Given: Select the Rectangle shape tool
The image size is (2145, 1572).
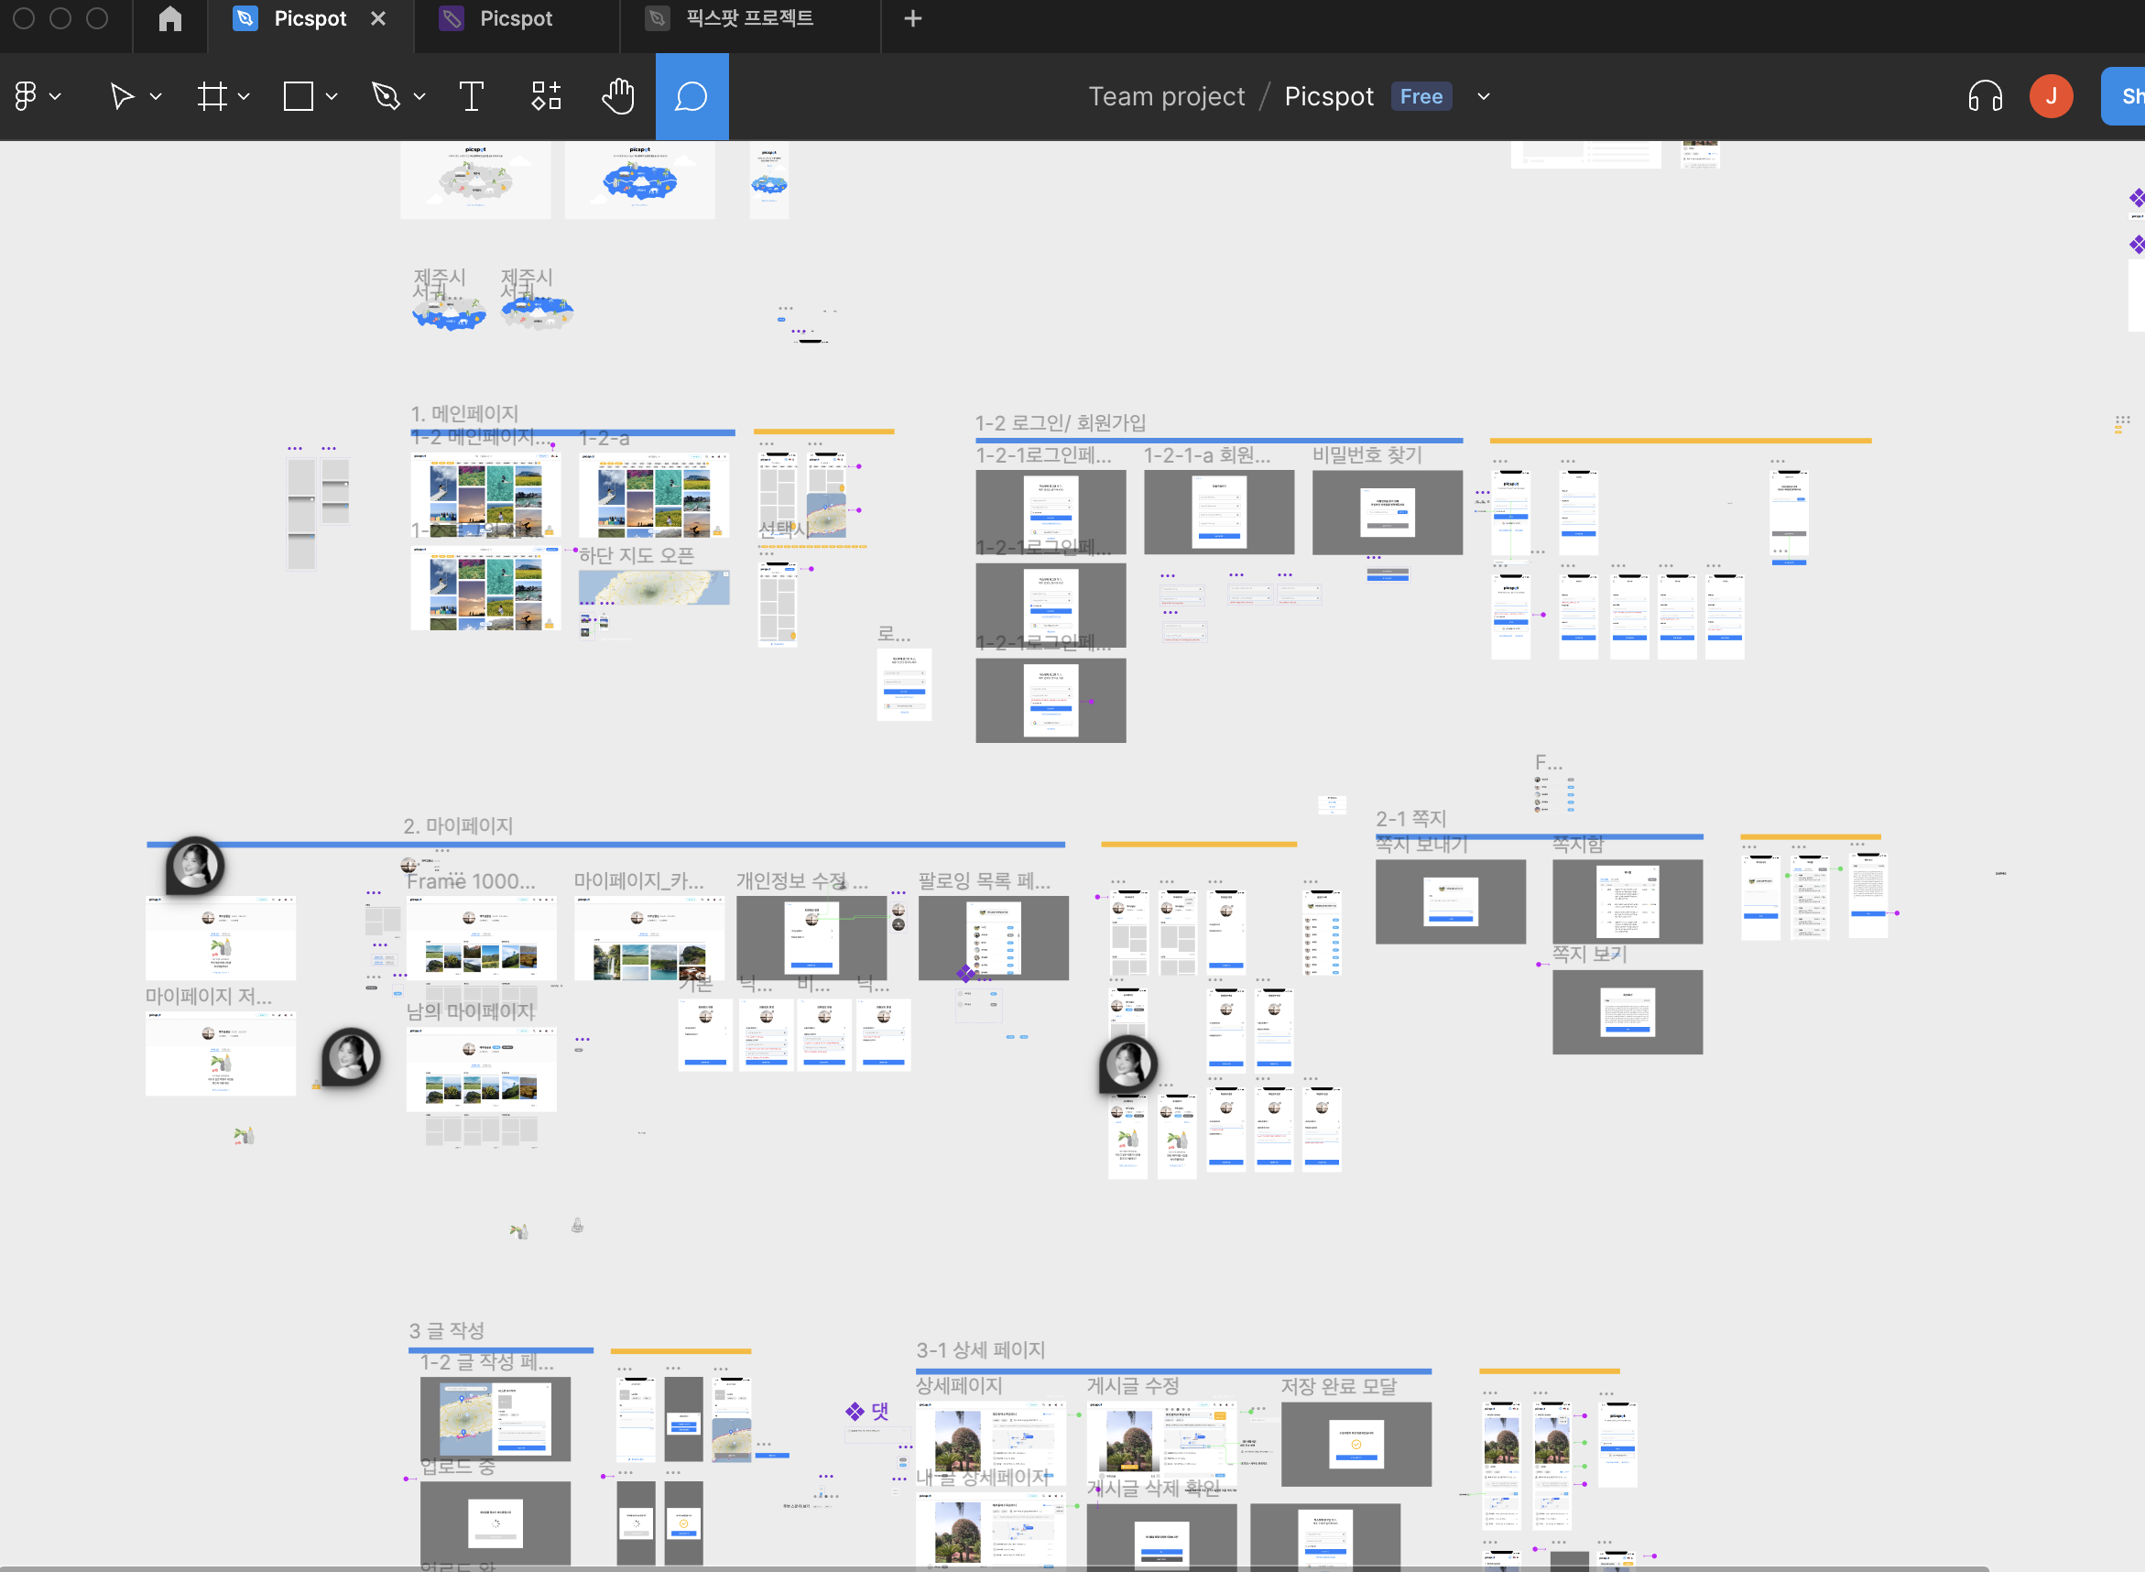Looking at the screenshot, I should 298,96.
